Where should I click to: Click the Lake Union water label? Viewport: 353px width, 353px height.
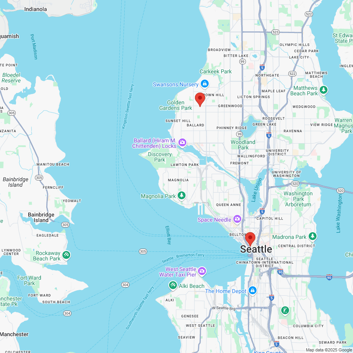coord(257,190)
